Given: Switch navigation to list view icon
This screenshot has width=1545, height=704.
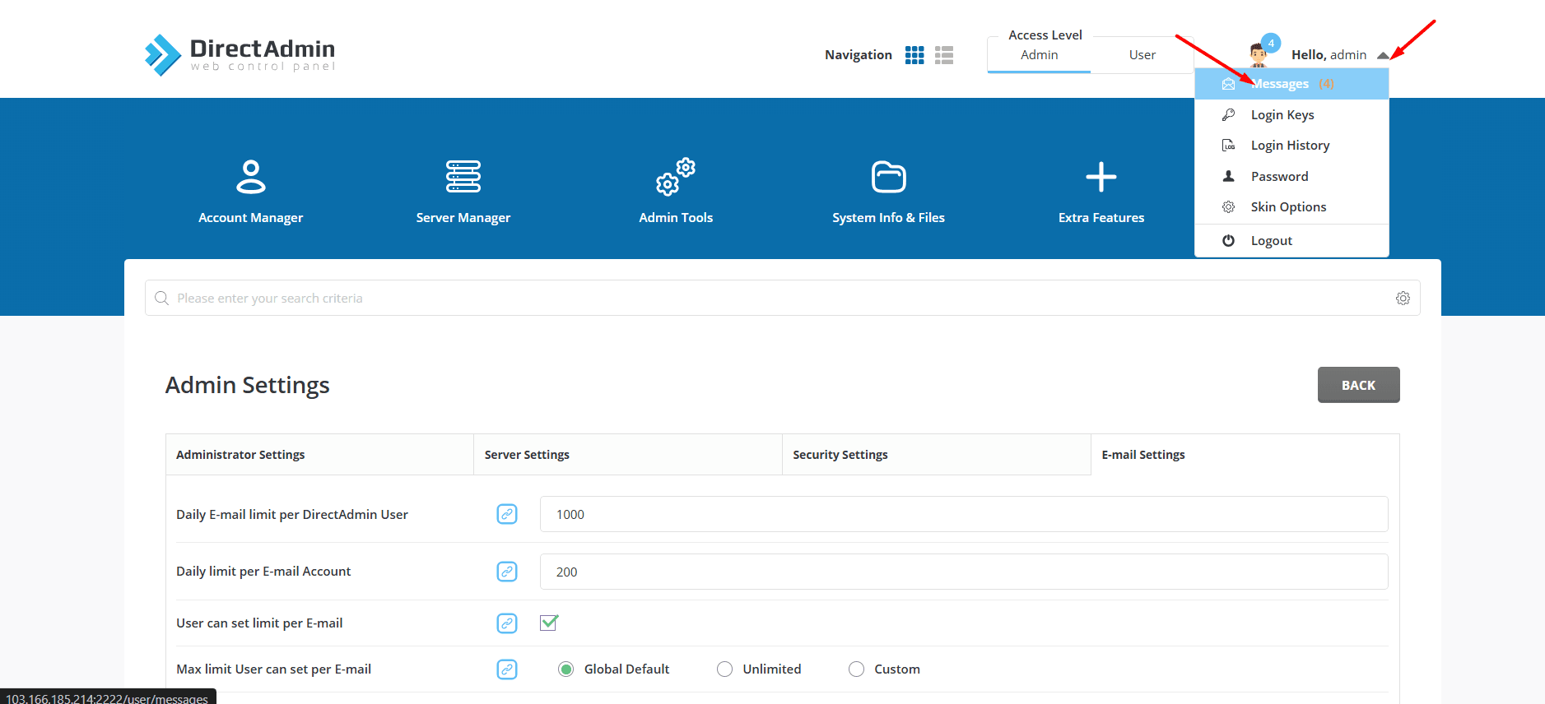Looking at the screenshot, I should tap(944, 55).
